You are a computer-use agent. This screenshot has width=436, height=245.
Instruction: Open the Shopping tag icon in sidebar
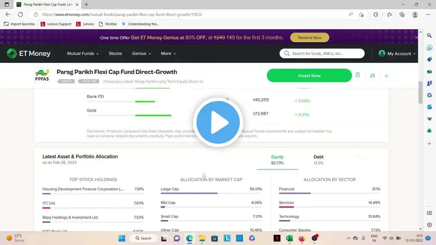click(430, 60)
